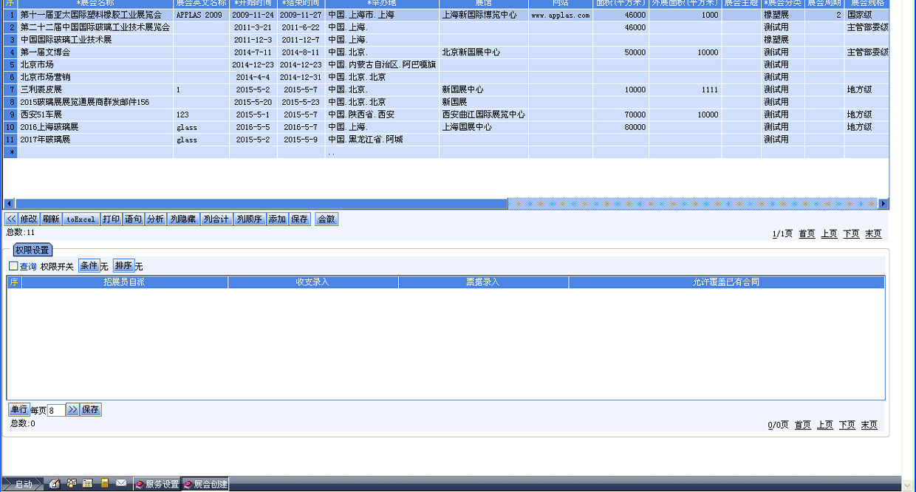Viewport: 916px width, 492px height.
Task: Click the 每页 rows-per-page input field
Action: click(x=56, y=410)
